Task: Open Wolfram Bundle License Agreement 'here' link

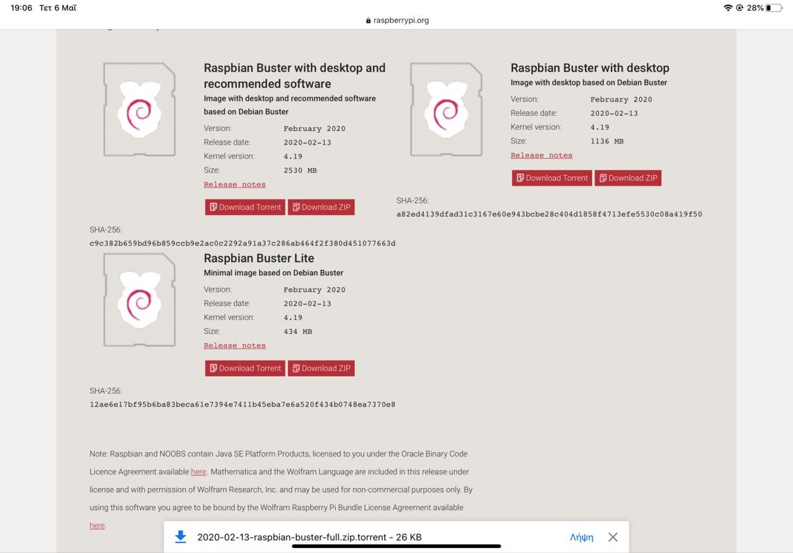Action: (x=97, y=526)
